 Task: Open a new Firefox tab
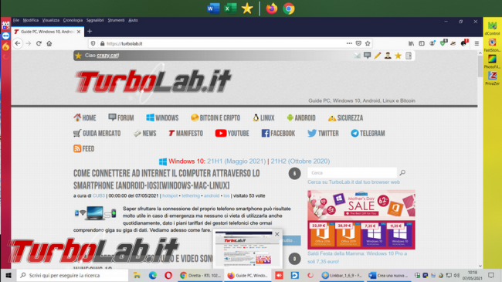(x=90, y=31)
